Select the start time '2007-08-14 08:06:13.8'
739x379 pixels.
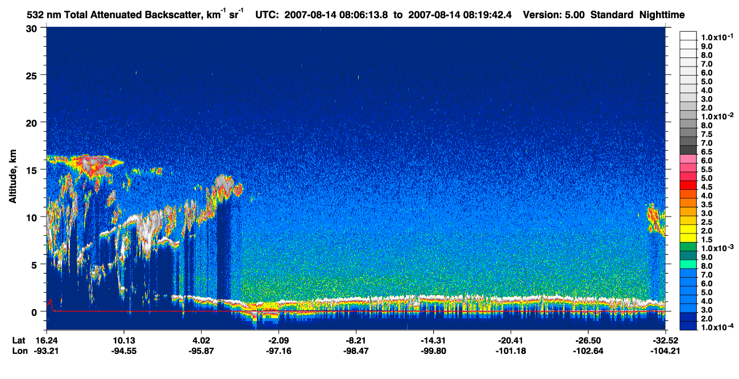tap(336, 15)
